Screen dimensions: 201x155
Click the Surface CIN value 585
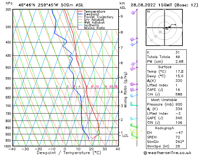click(x=179, y=94)
